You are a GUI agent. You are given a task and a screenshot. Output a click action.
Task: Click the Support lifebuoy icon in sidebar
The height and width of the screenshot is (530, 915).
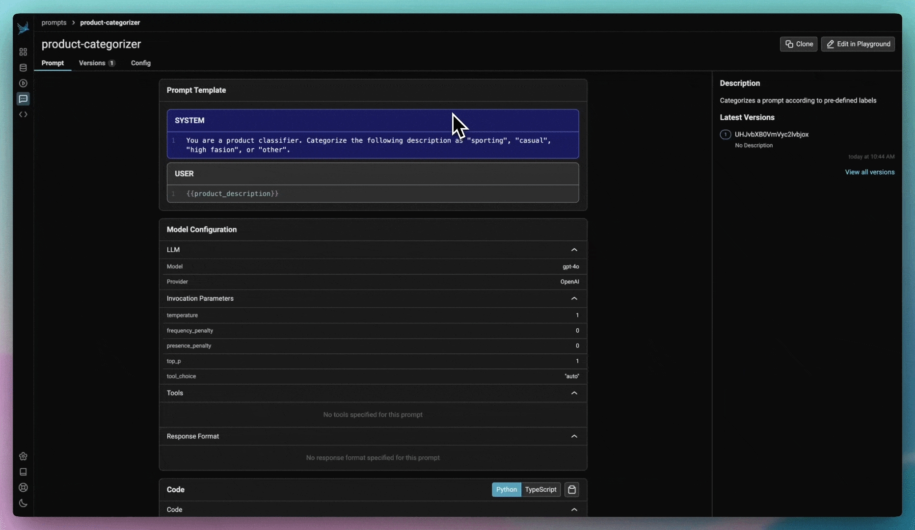pyautogui.click(x=23, y=488)
